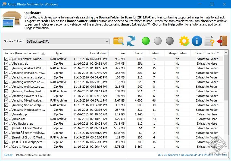Sort by the Merge Folders column header
The height and width of the screenshot is (161, 231).
[x=177, y=53]
